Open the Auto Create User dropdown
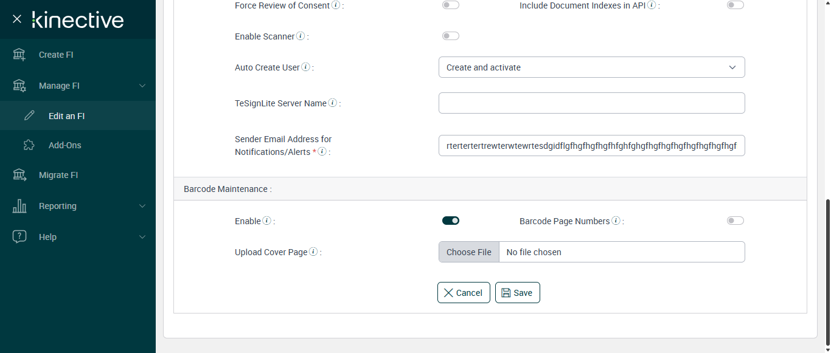This screenshot has height=353, width=831. click(591, 67)
